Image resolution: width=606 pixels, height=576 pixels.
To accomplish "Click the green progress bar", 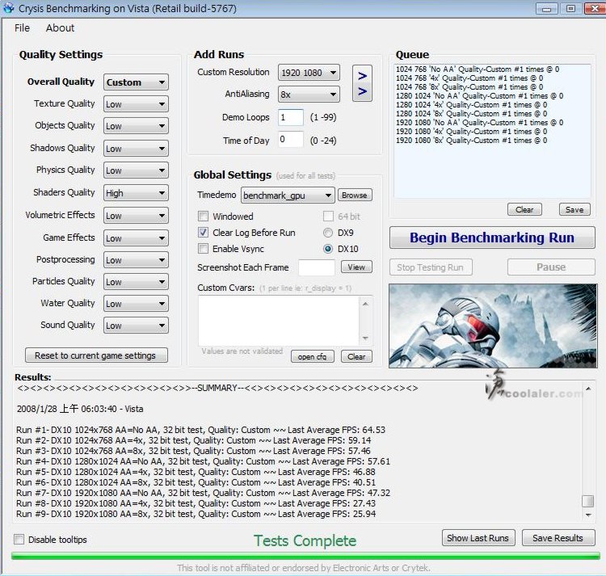I will coord(305,557).
